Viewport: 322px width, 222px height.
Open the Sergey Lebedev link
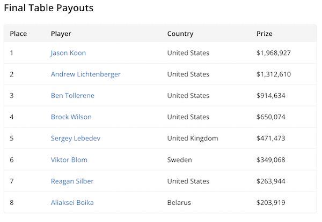point(75,139)
